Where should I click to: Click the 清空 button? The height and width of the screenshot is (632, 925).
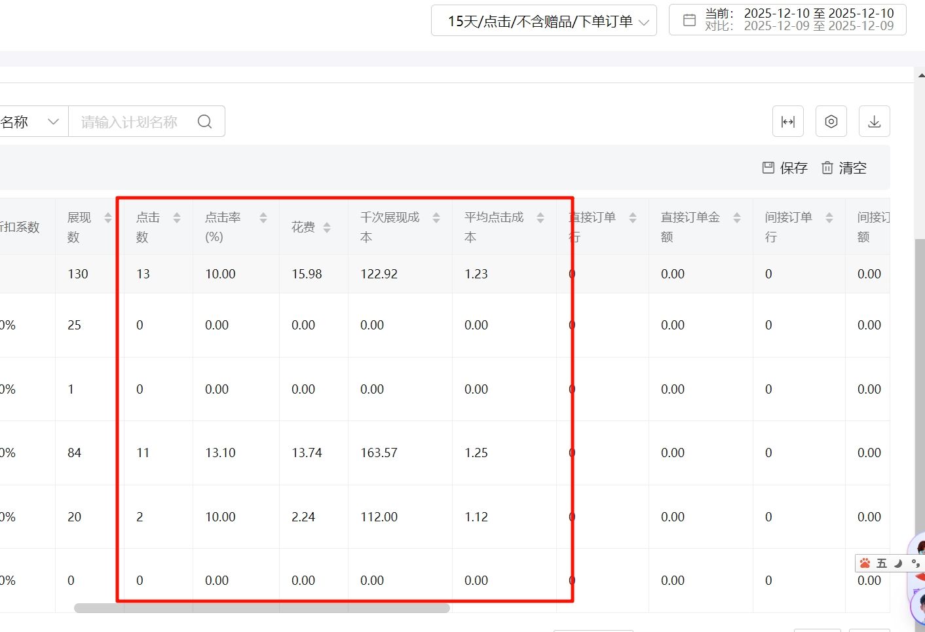844,168
